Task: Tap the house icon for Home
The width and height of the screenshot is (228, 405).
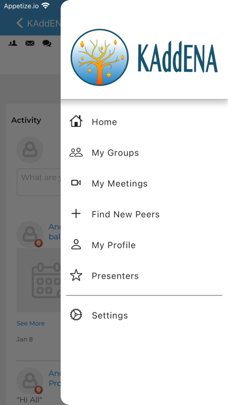Action: click(x=76, y=121)
